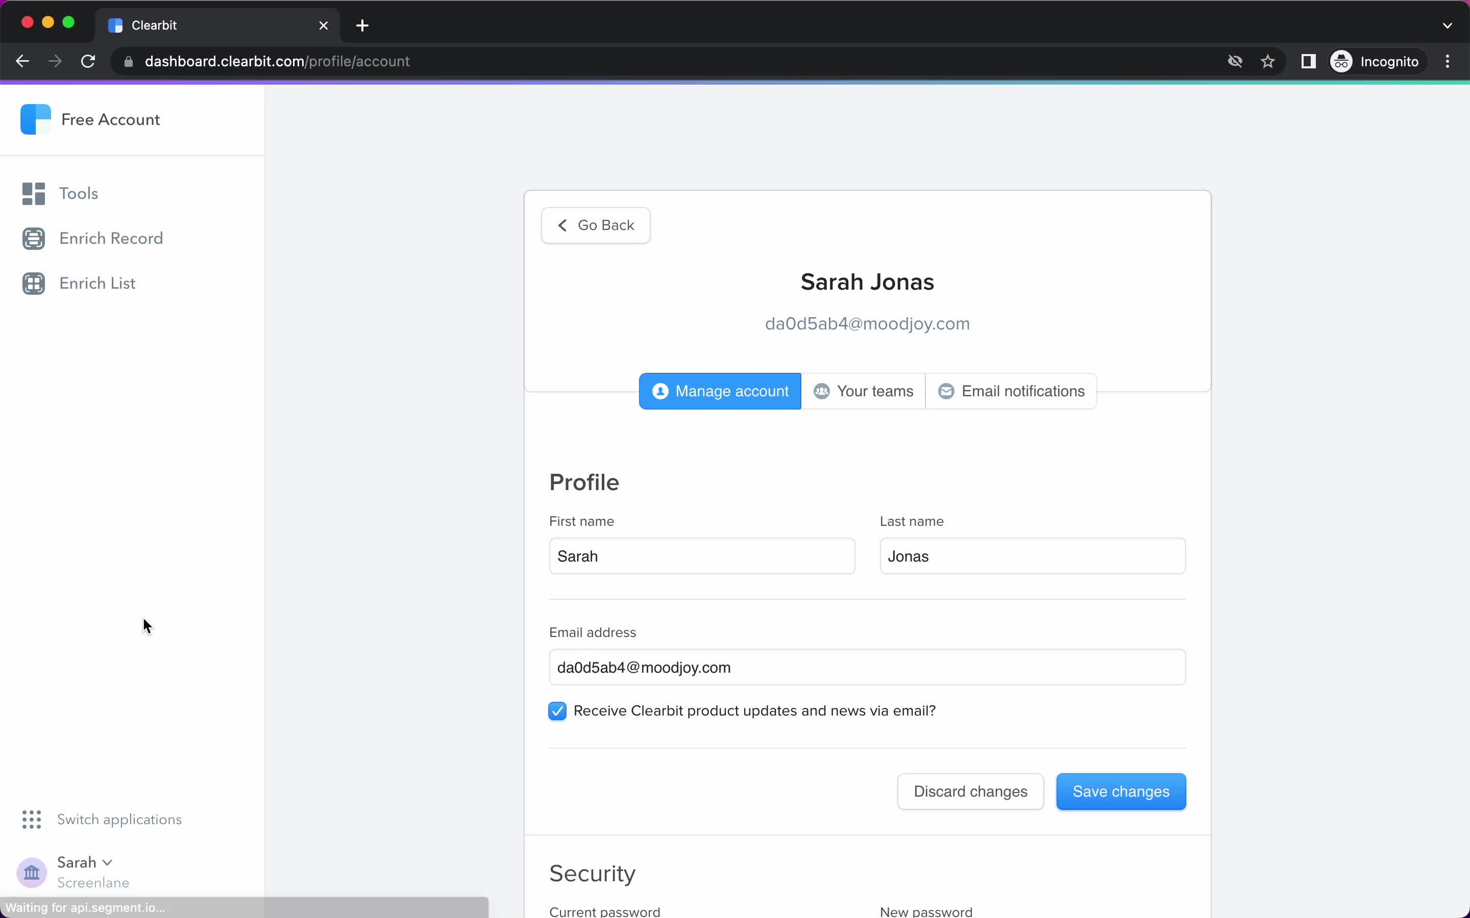Click Switch applications grid icon
Viewport: 1470px width, 918px height.
pos(32,820)
